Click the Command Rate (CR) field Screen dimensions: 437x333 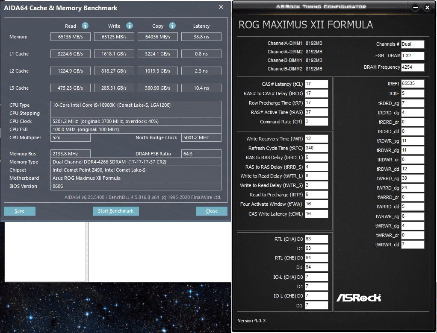coord(316,122)
